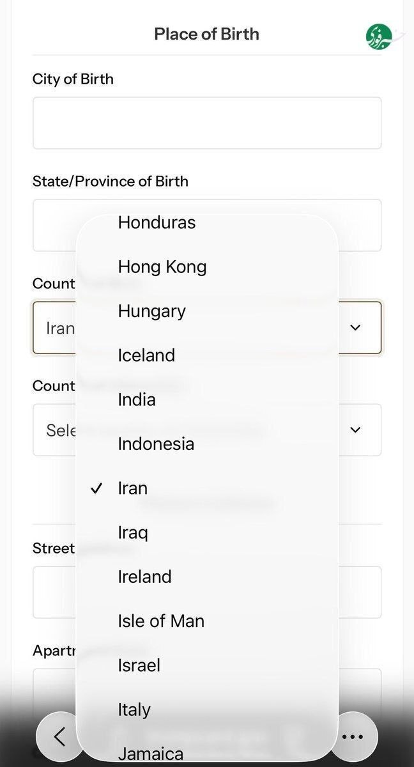Viewport: 414px width, 767px height.
Task: Pick Ireland in the dropdown list
Action: 144,577
